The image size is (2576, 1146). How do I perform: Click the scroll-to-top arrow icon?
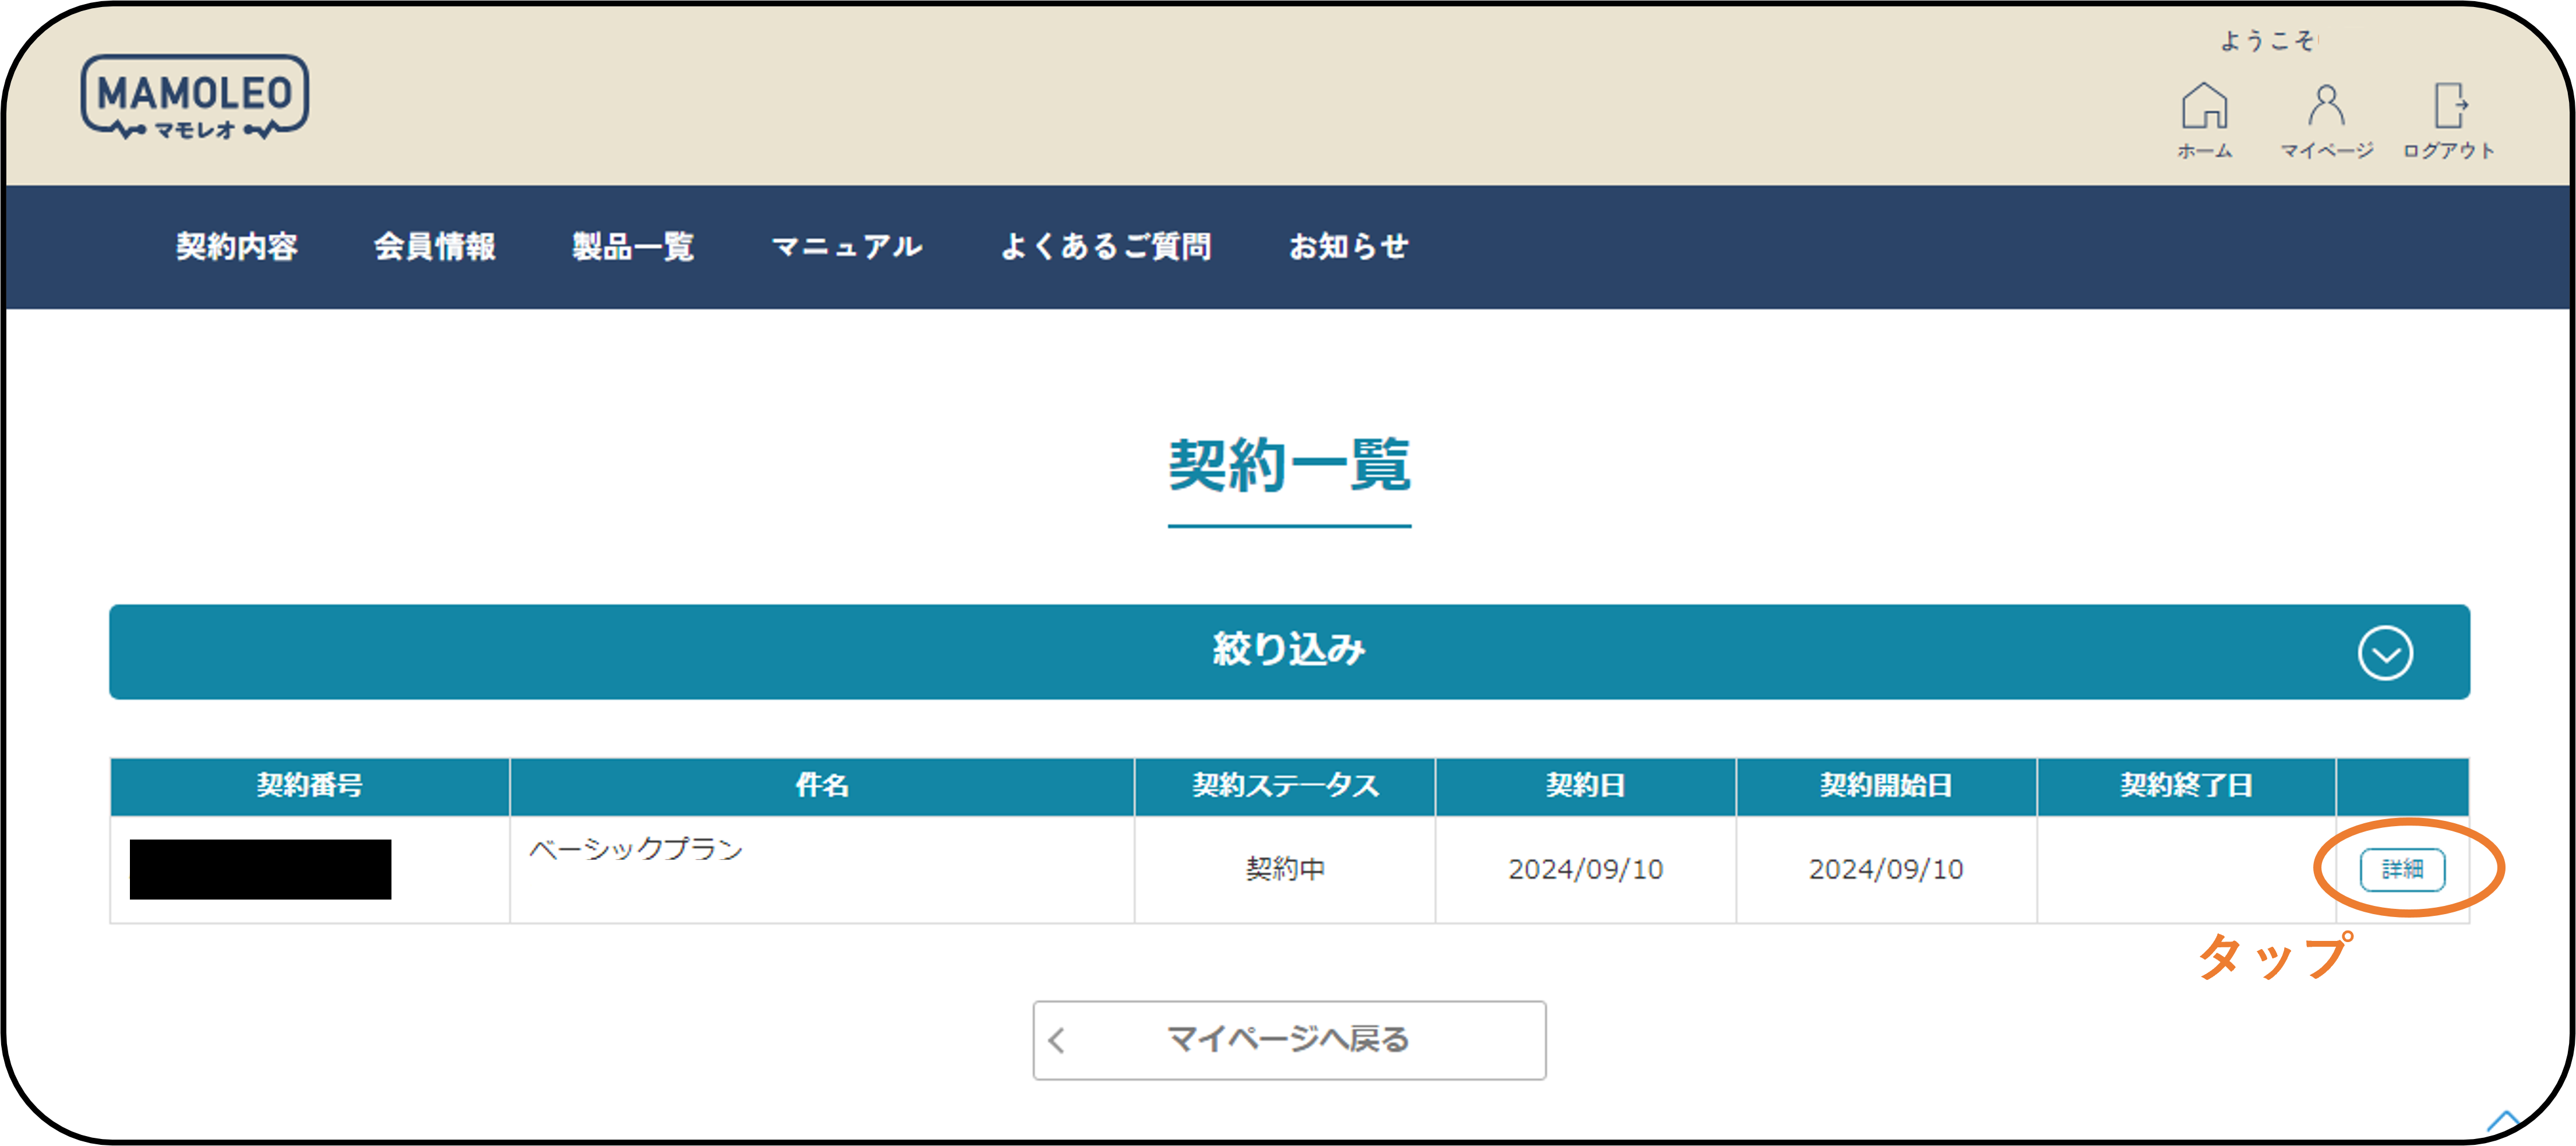(x=2503, y=1120)
